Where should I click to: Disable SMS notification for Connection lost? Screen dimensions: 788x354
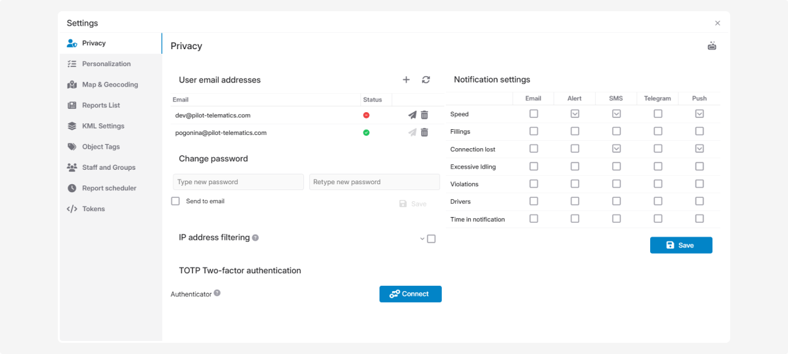point(616,149)
